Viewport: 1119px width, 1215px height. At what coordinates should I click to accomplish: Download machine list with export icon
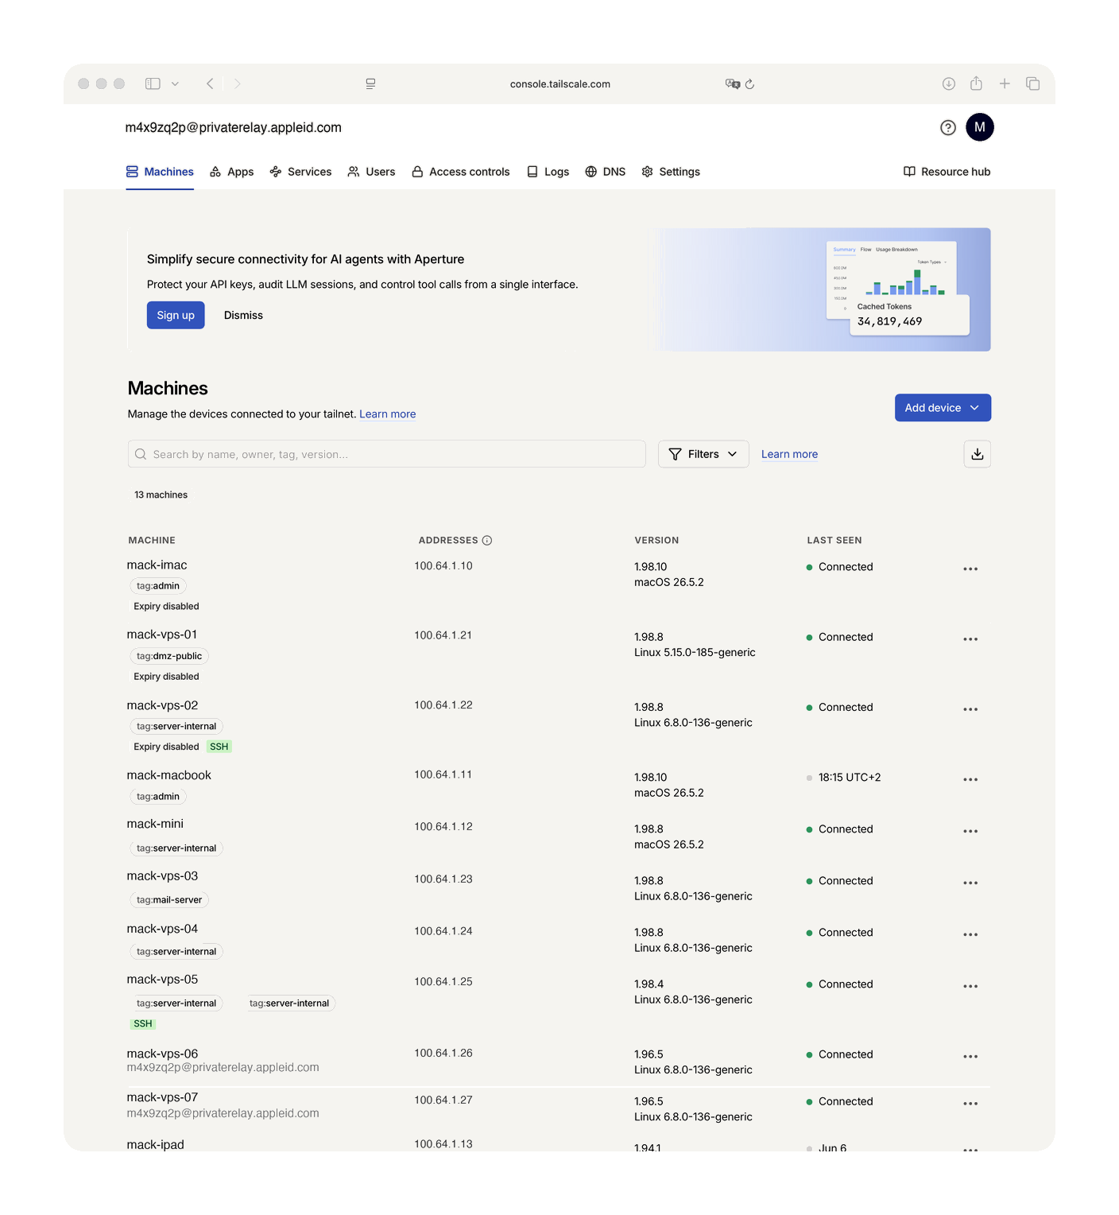point(978,454)
